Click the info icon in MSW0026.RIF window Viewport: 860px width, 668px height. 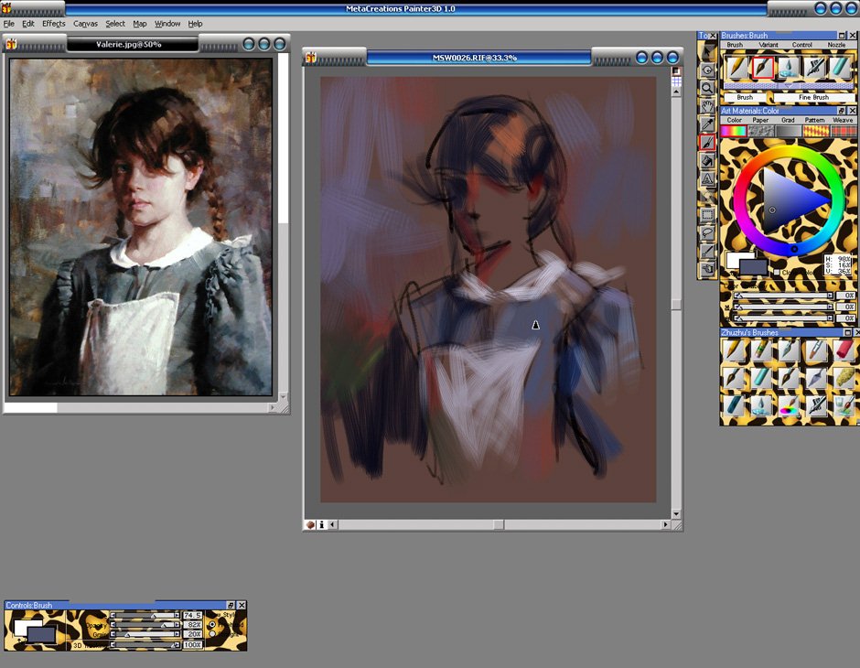(321, 525)
